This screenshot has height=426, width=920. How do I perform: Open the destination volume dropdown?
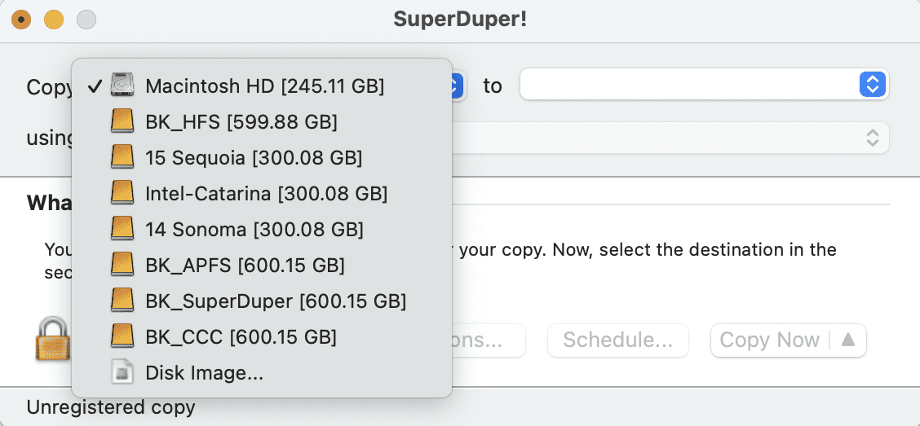(x=704, y=85)
